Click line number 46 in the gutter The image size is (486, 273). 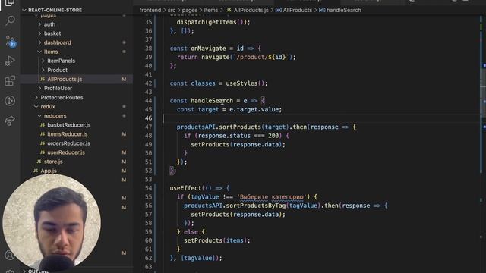click(x=149, y=118)
